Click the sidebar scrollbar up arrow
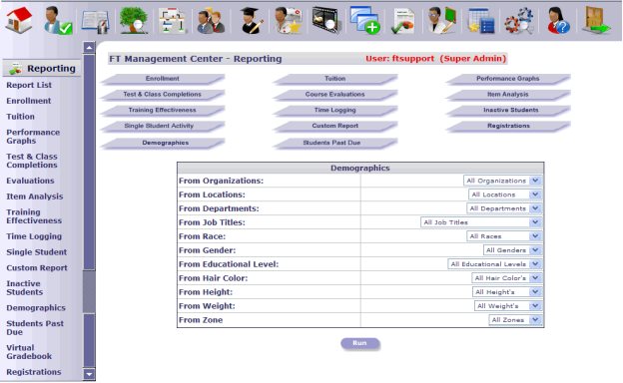 (x=89, y=48)
